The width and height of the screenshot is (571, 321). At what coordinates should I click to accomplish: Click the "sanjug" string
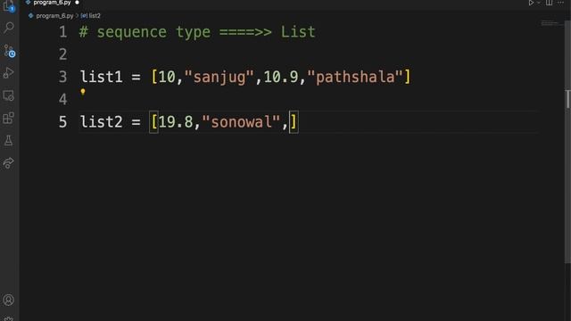point(219,77)
